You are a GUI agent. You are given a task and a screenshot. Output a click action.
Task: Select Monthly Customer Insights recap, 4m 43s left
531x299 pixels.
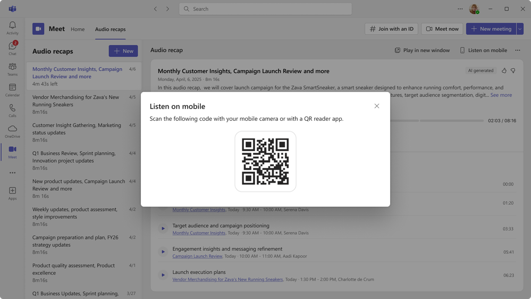(84, 76)
